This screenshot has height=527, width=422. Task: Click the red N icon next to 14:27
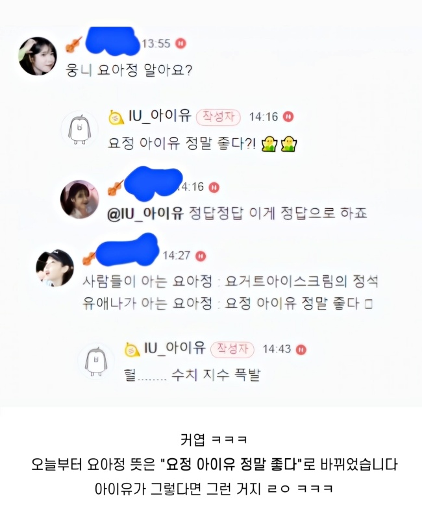tap(201, 256)
